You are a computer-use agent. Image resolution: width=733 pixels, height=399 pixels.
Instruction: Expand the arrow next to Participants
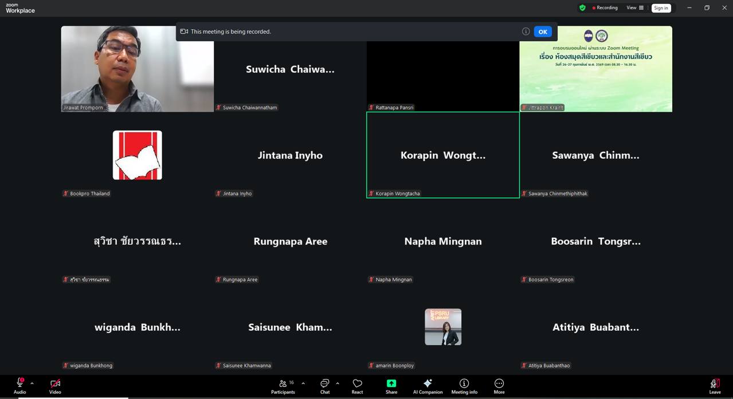(x=303, y=384)
